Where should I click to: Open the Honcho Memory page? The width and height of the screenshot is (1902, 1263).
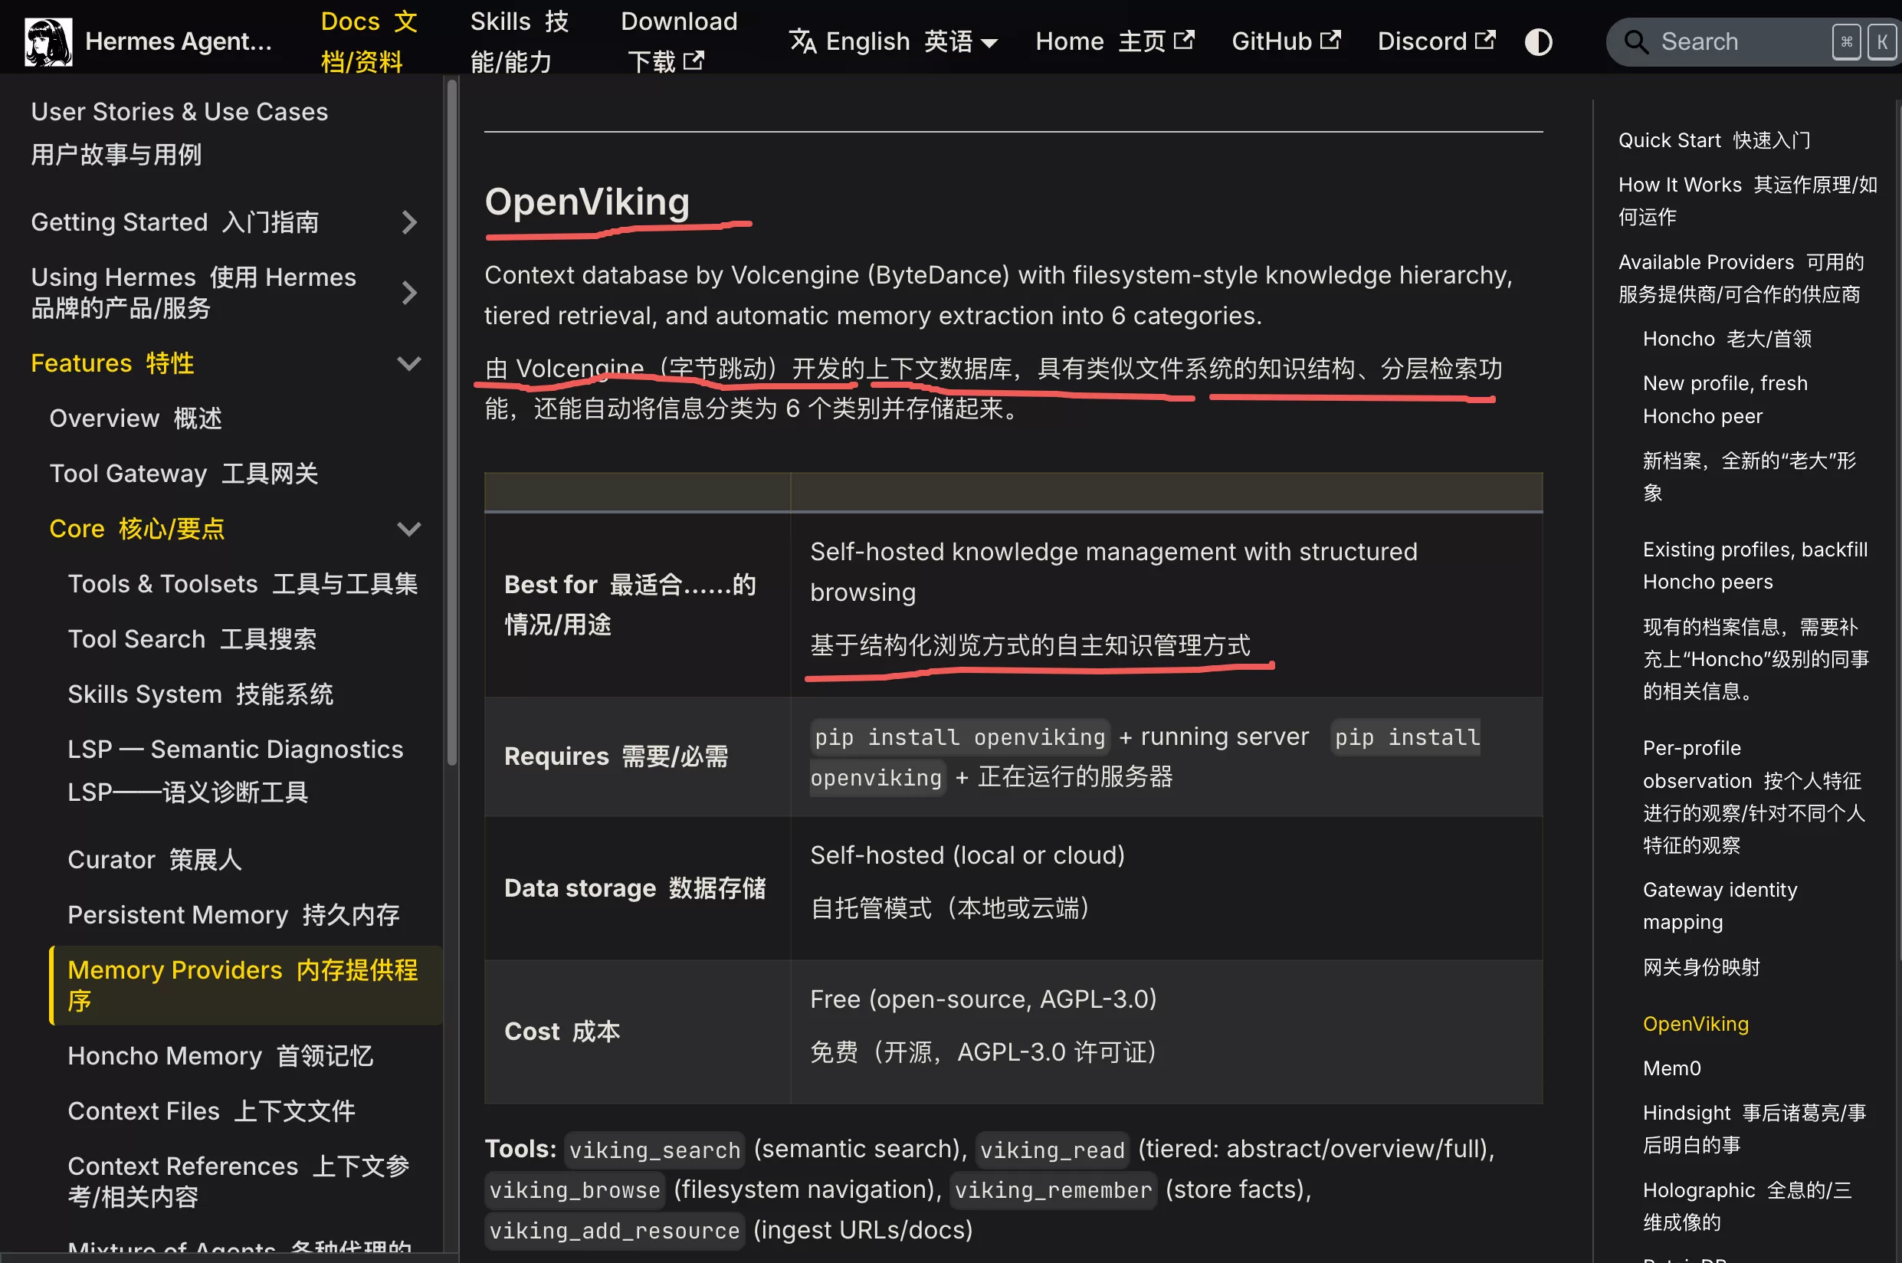[x=220, y=1056]
